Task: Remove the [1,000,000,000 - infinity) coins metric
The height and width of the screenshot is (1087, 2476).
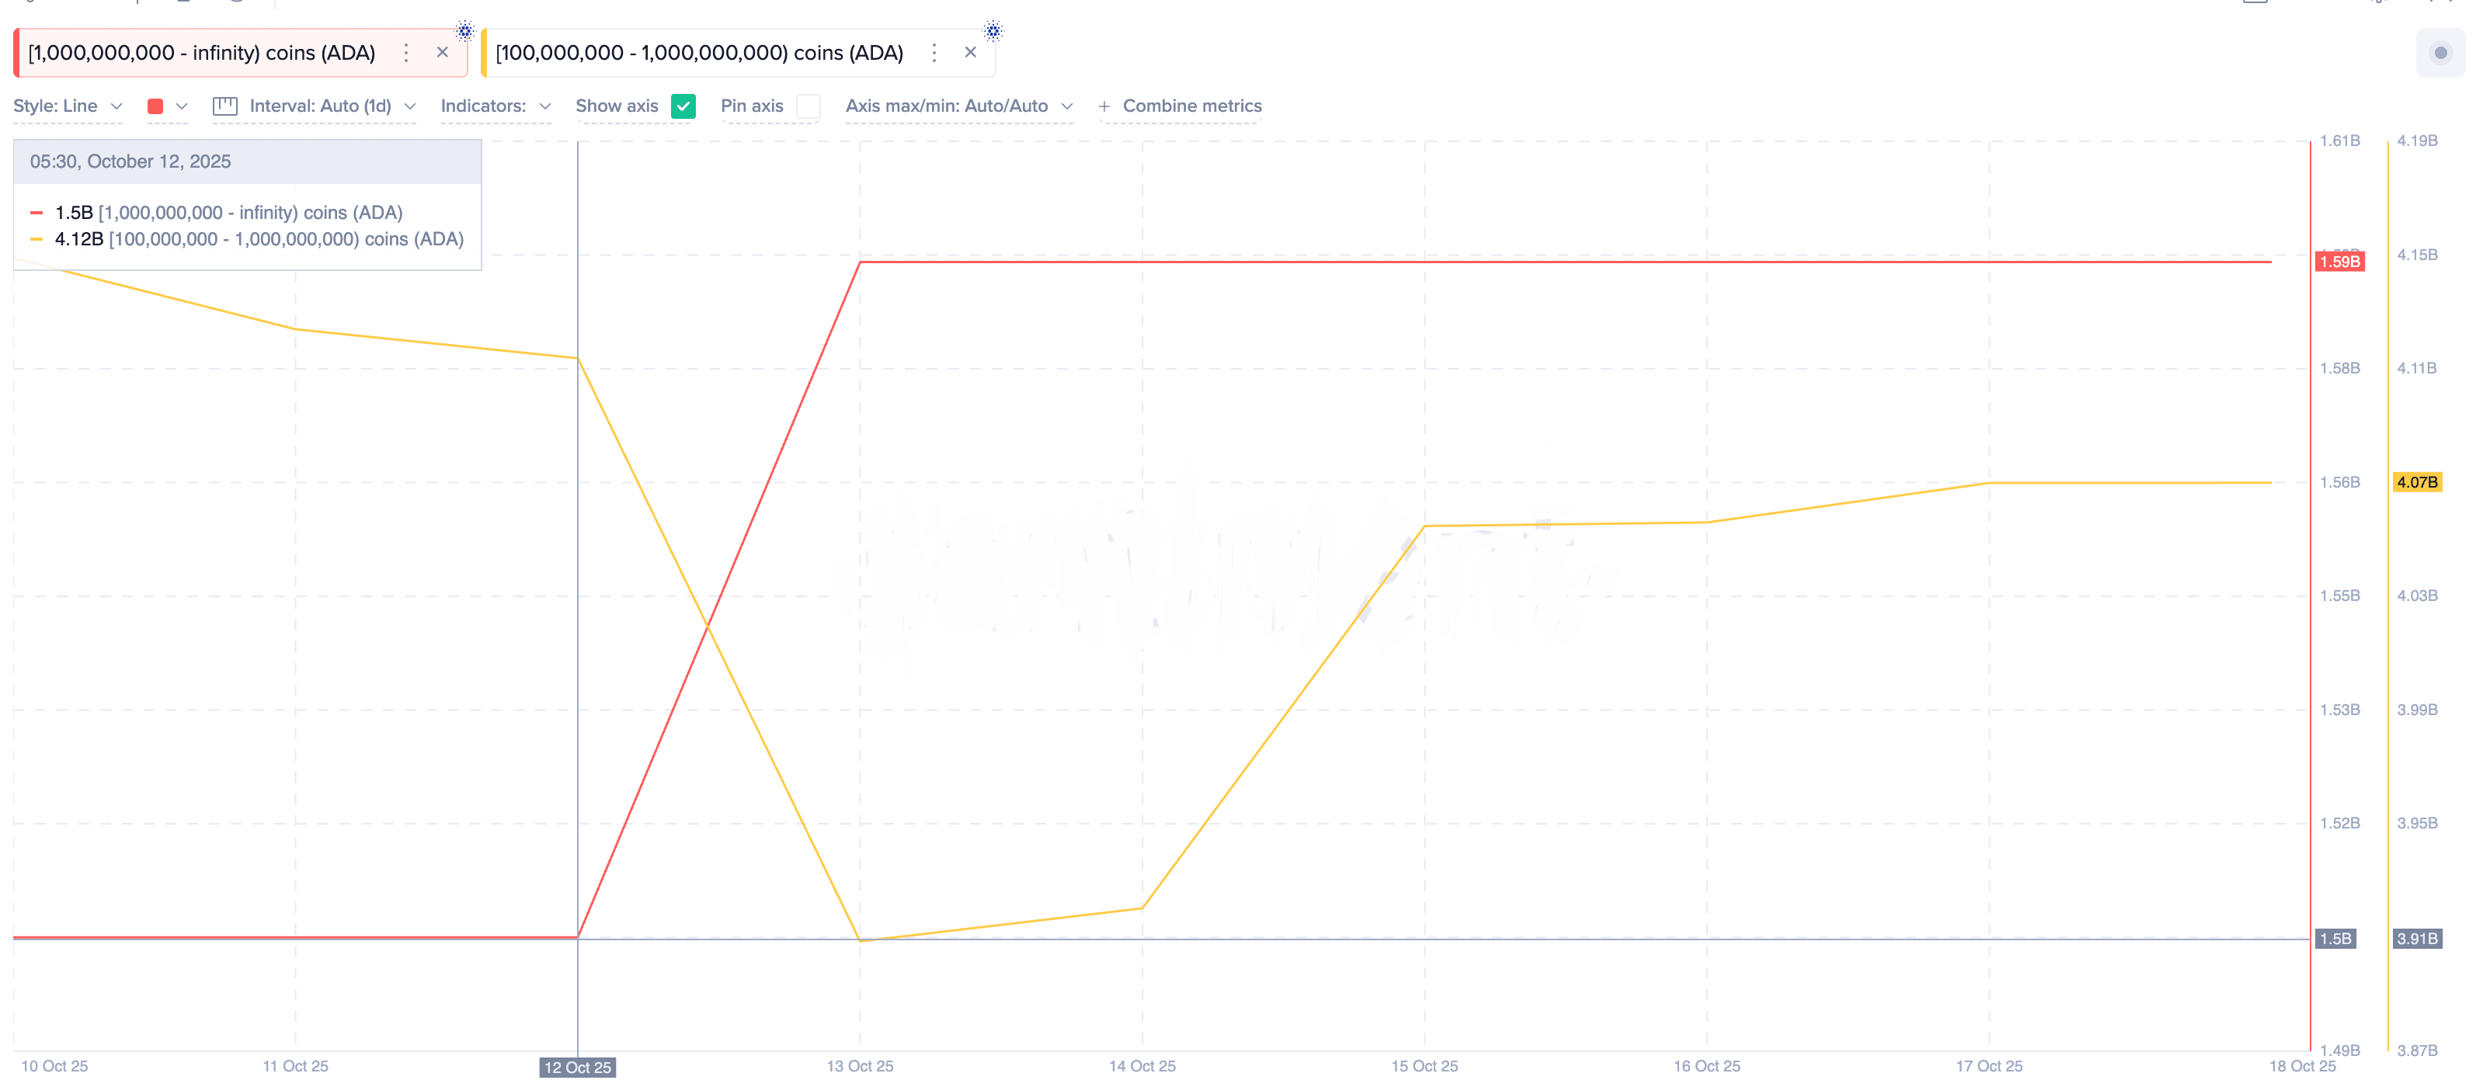Action: (x=442, y=53)
